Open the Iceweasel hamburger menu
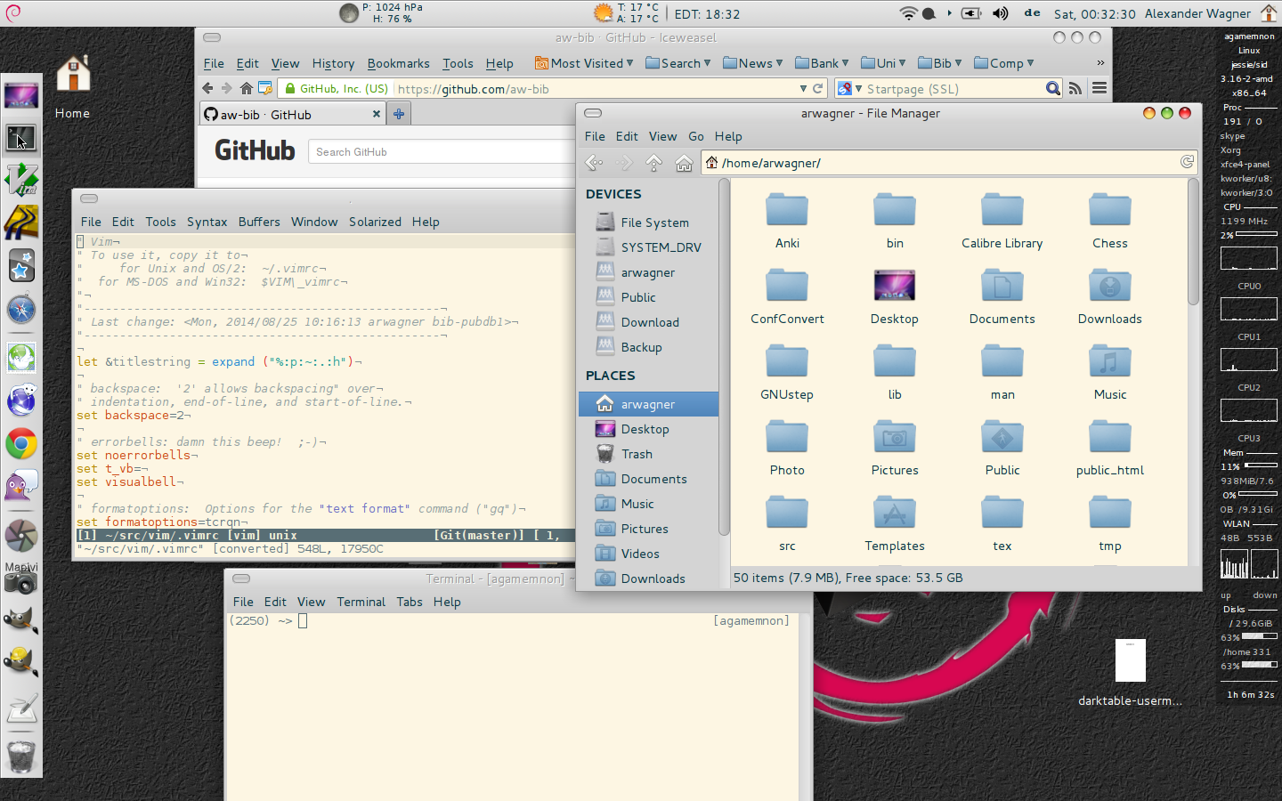The height and width of the screenshot is (801, 1282). point(1099,88)
